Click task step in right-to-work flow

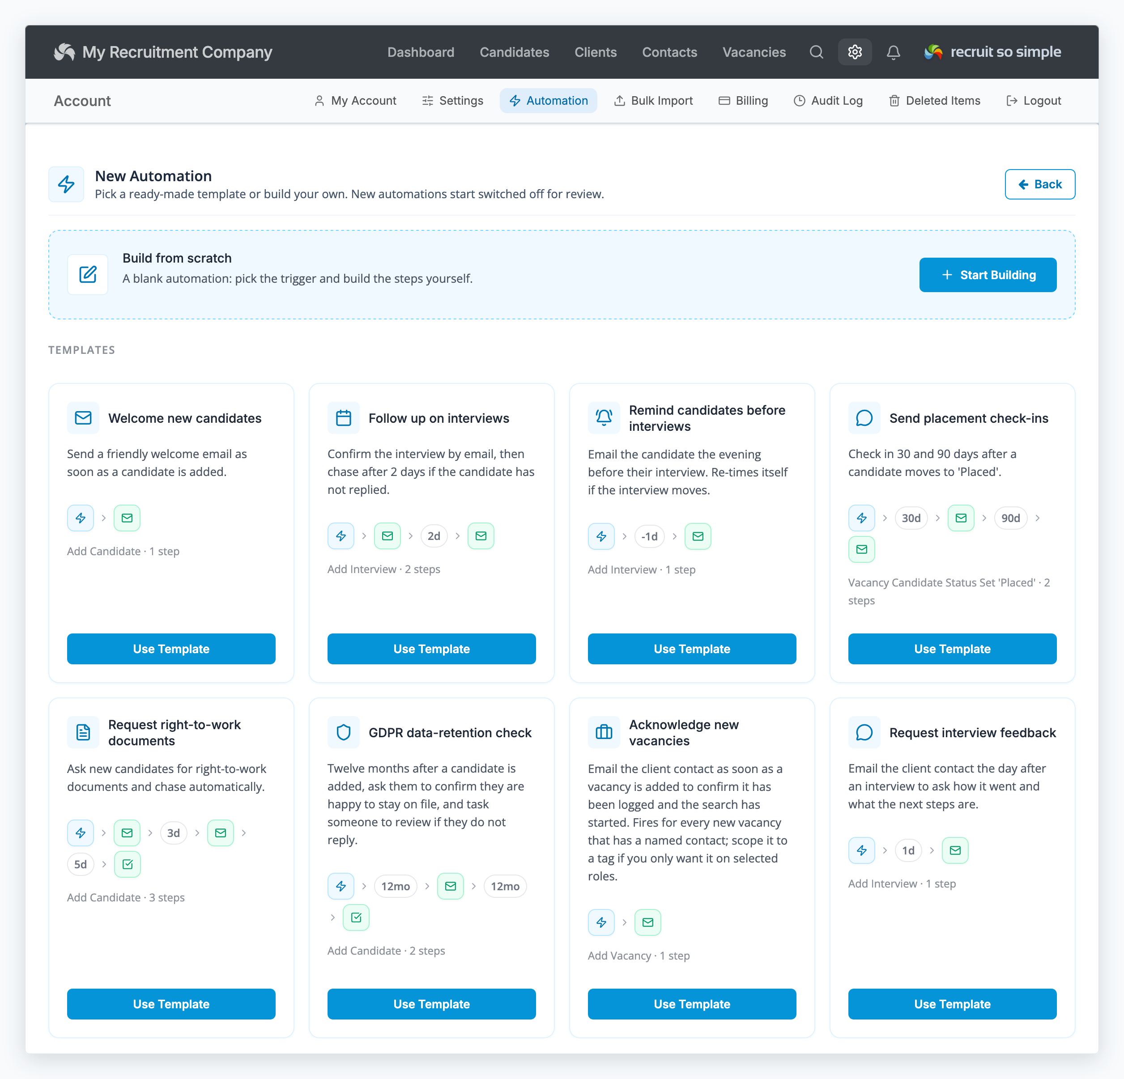128,865
